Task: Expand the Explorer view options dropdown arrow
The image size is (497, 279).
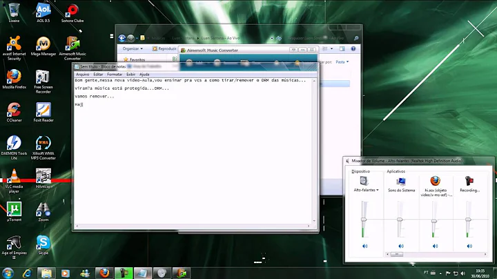Action: 331,48
